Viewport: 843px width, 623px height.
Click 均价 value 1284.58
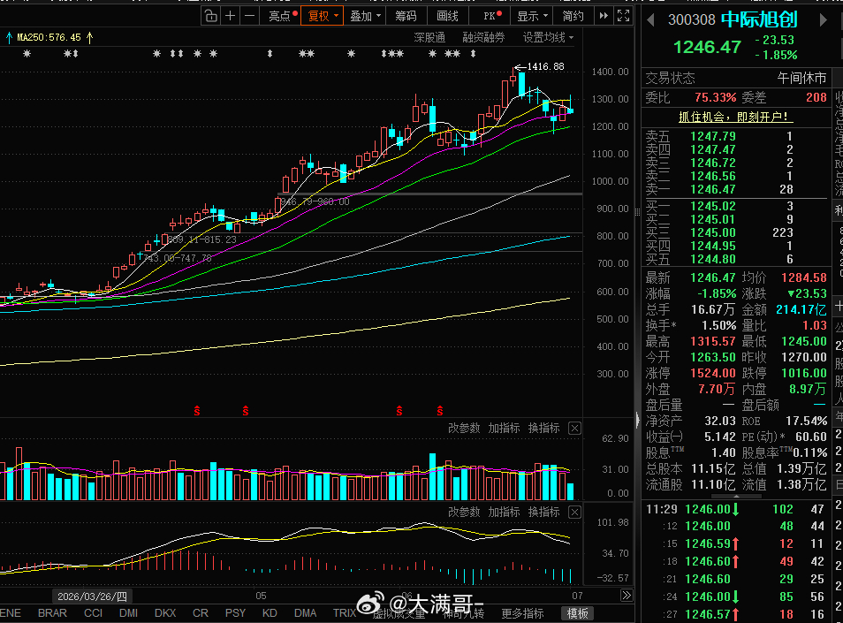click(x=804, y=277)
